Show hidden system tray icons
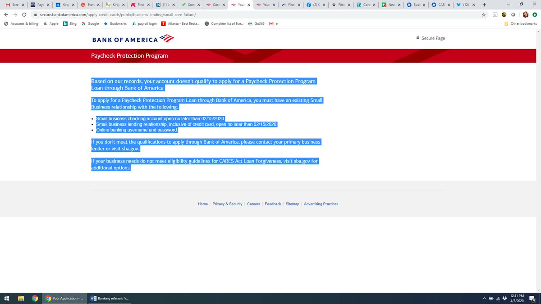 (485, 298)
